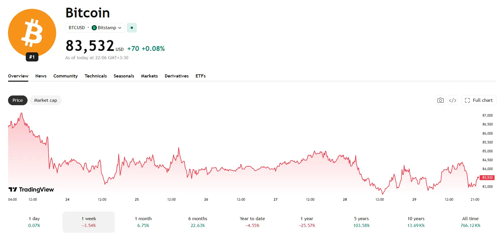Open the Derivatives tab
The image size is (500, 245).
coord(177,76)
